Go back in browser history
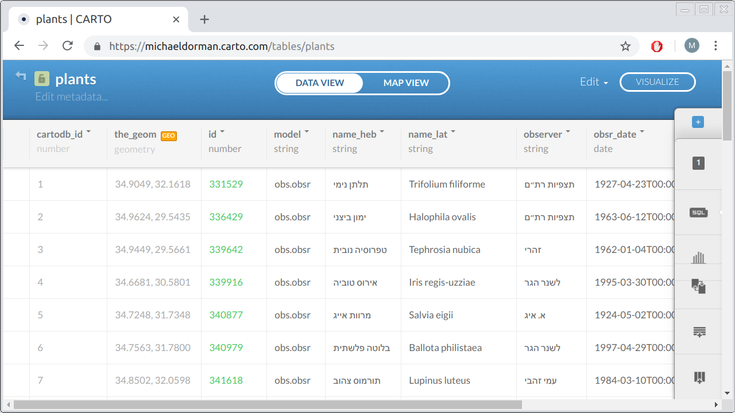This screenshot has width=735, height=413. tap(19, 46)
